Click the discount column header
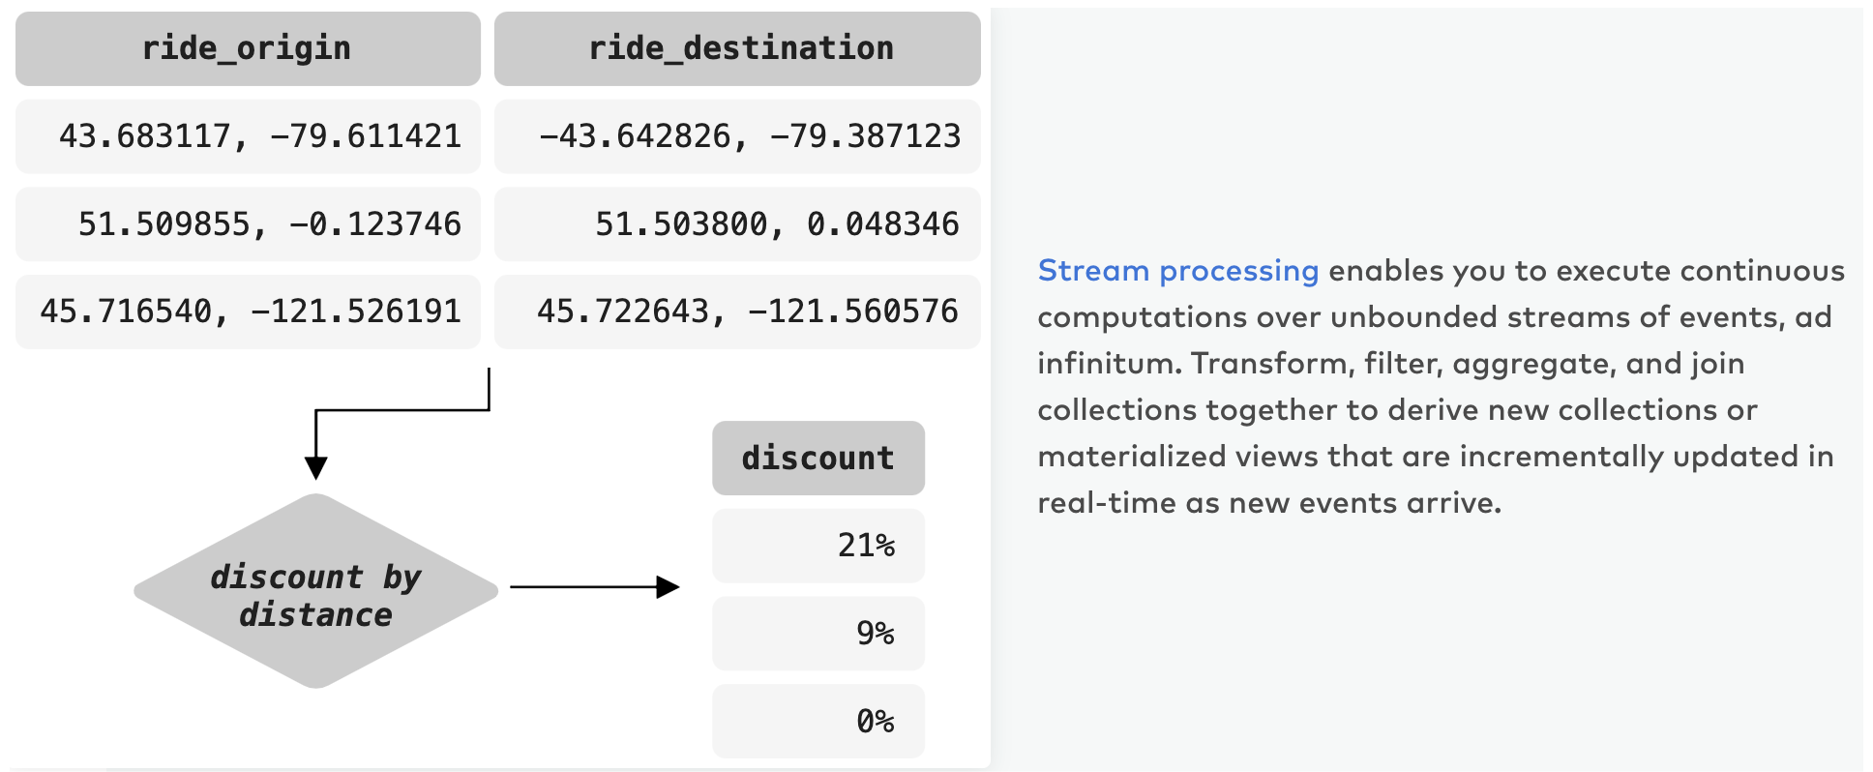 click(x=818, y=458)
